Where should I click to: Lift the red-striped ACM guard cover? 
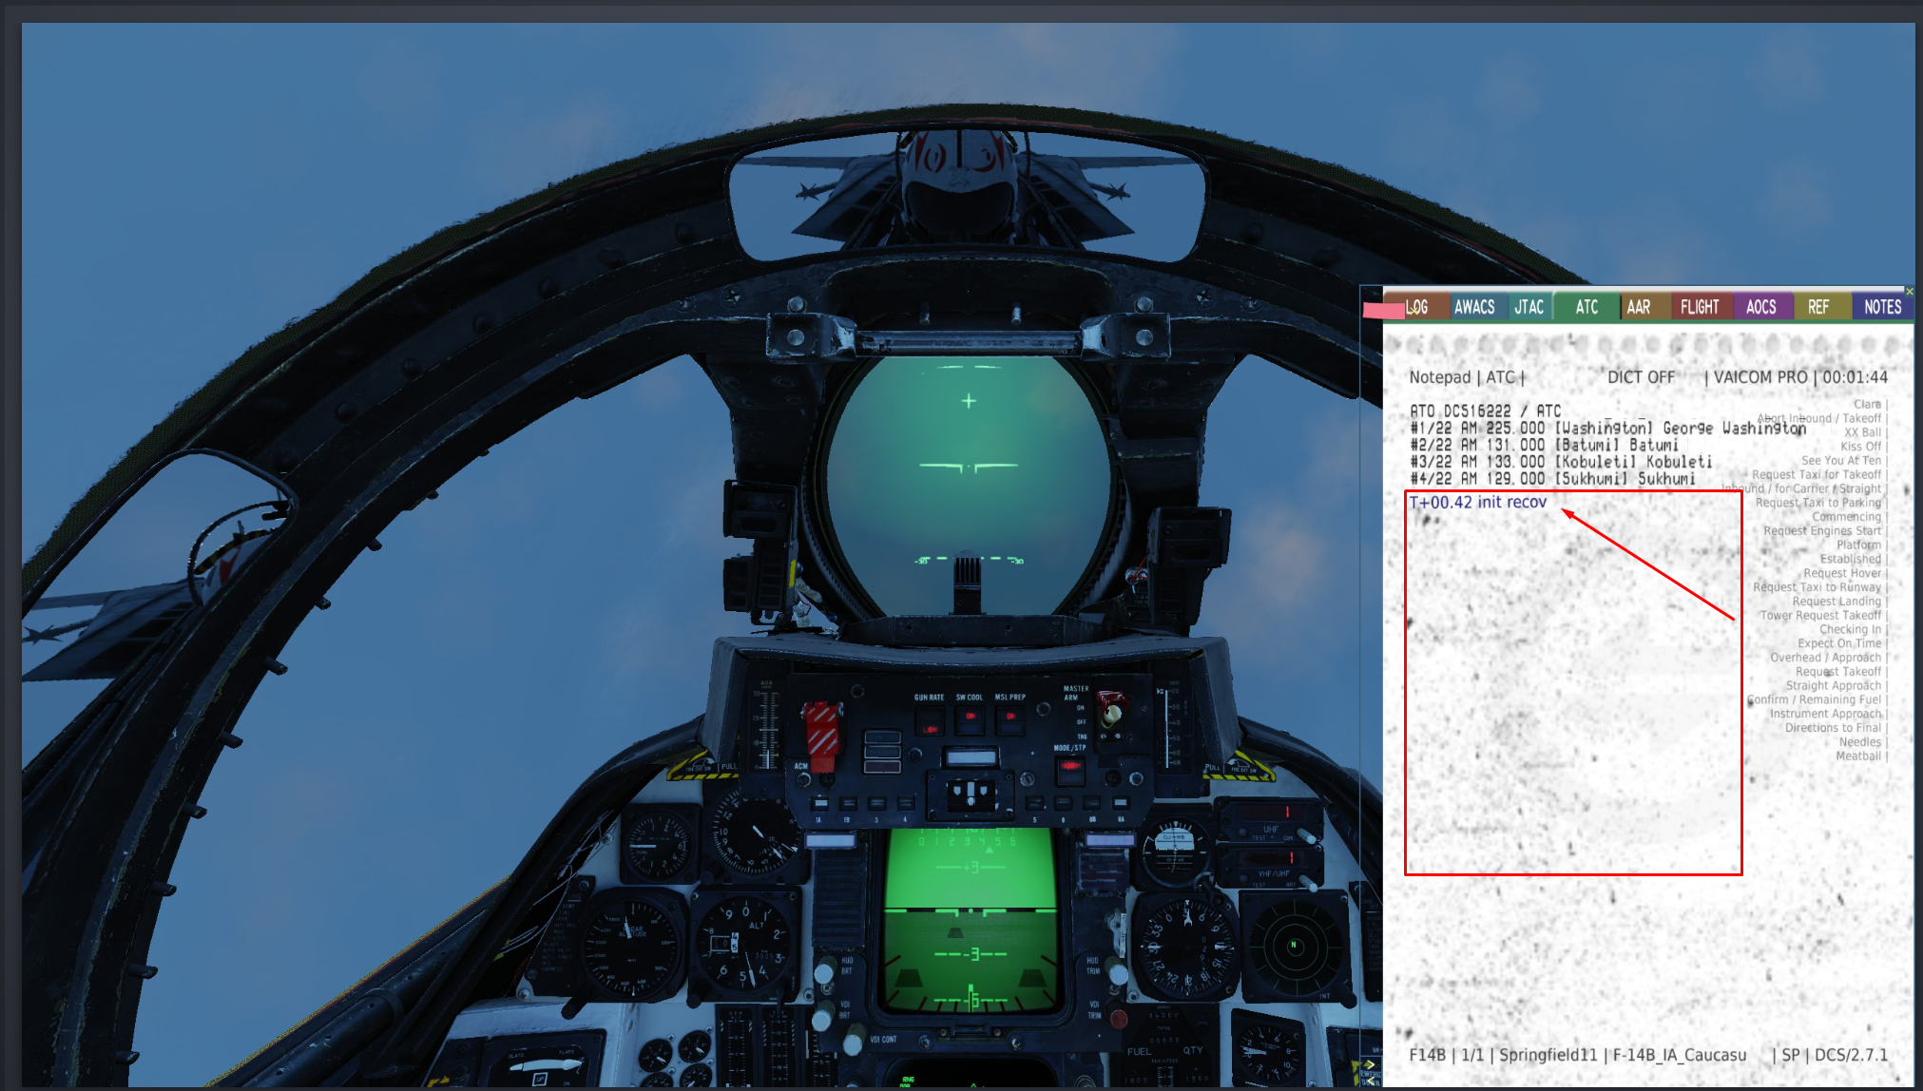point(821,736)
